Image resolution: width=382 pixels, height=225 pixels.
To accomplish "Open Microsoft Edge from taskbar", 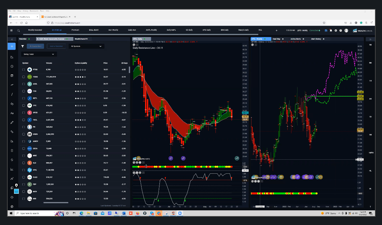I will tap(81, 213).
